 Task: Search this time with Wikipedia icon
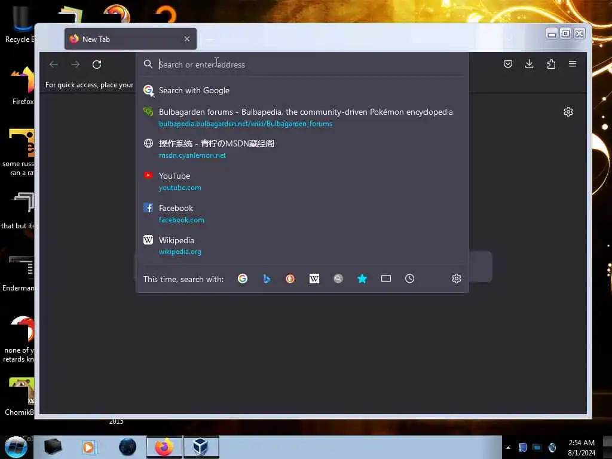(314, 279)
